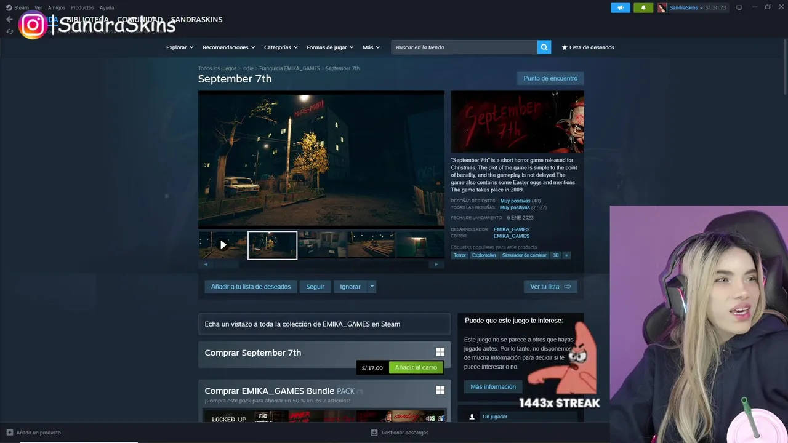Viewport: 788px width, 443px height.
Task: Select the bleachers screenshot thumbnail
Action: (x=371, y=245)
